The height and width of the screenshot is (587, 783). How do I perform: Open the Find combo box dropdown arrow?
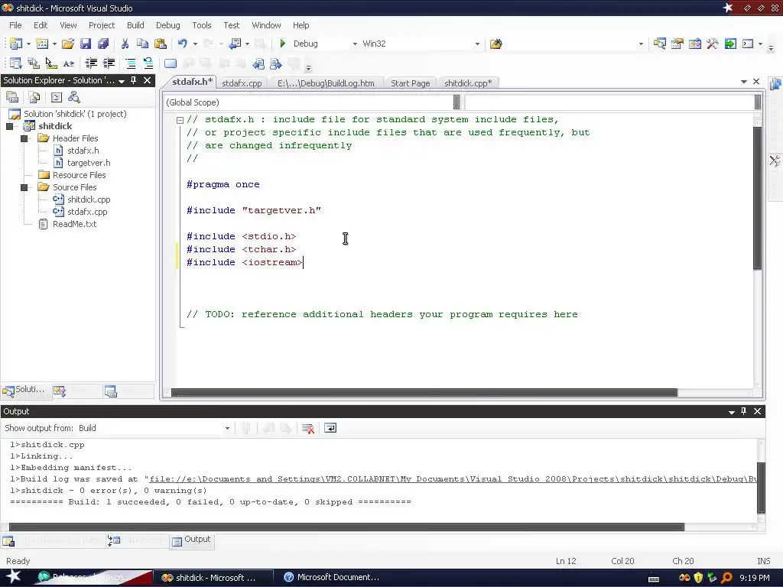point(642,44)
